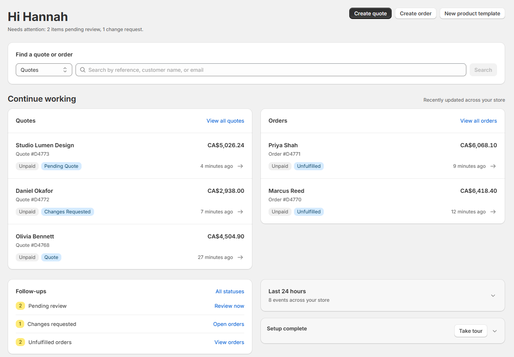This screenshot has height=357, width=514.
Task: Open the Priya Shah order name
Action: 283,145
